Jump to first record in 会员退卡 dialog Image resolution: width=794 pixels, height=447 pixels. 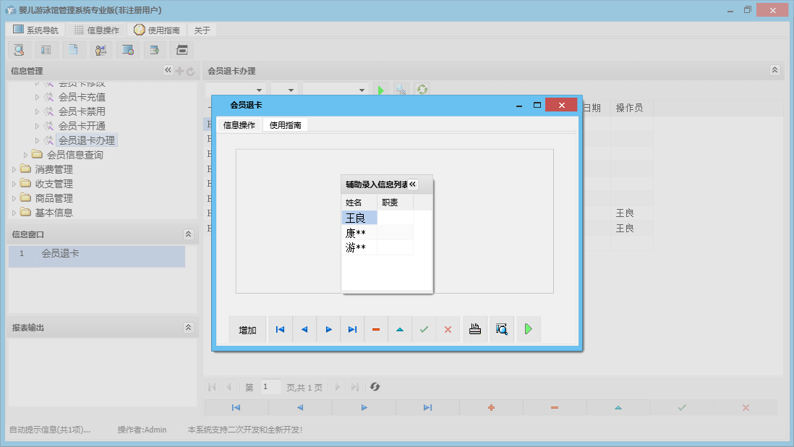point(280,330)
